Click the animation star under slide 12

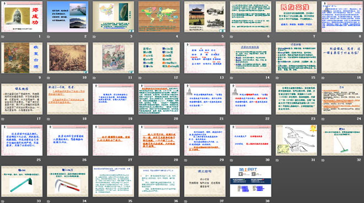[140, 78]
